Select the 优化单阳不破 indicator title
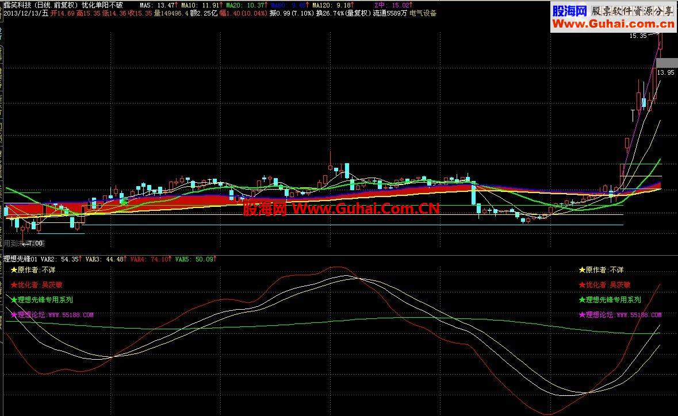This screenshot has height=416, width=678. [x=102, y=5]
